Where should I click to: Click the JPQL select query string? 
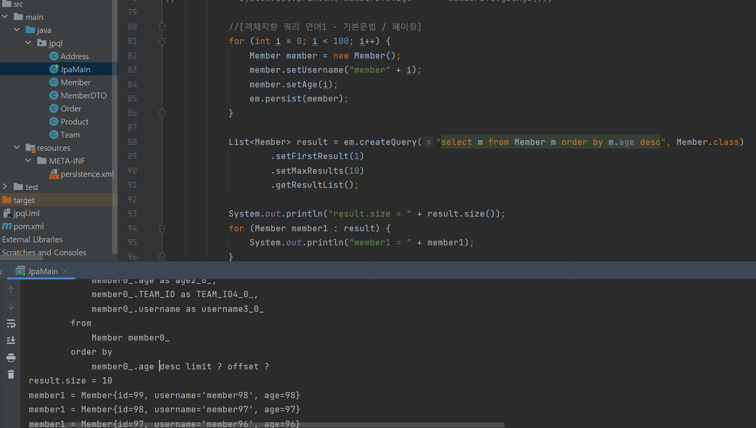click(551, 142)
